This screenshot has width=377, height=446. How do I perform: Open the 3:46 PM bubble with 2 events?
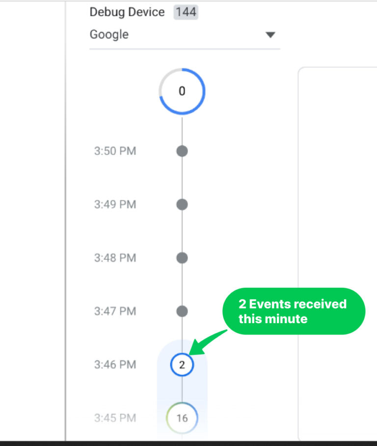point(182,365)
